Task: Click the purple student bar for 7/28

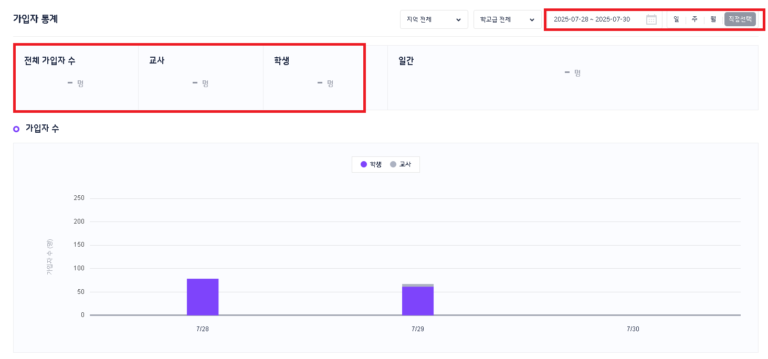Action: pos(203,297)
